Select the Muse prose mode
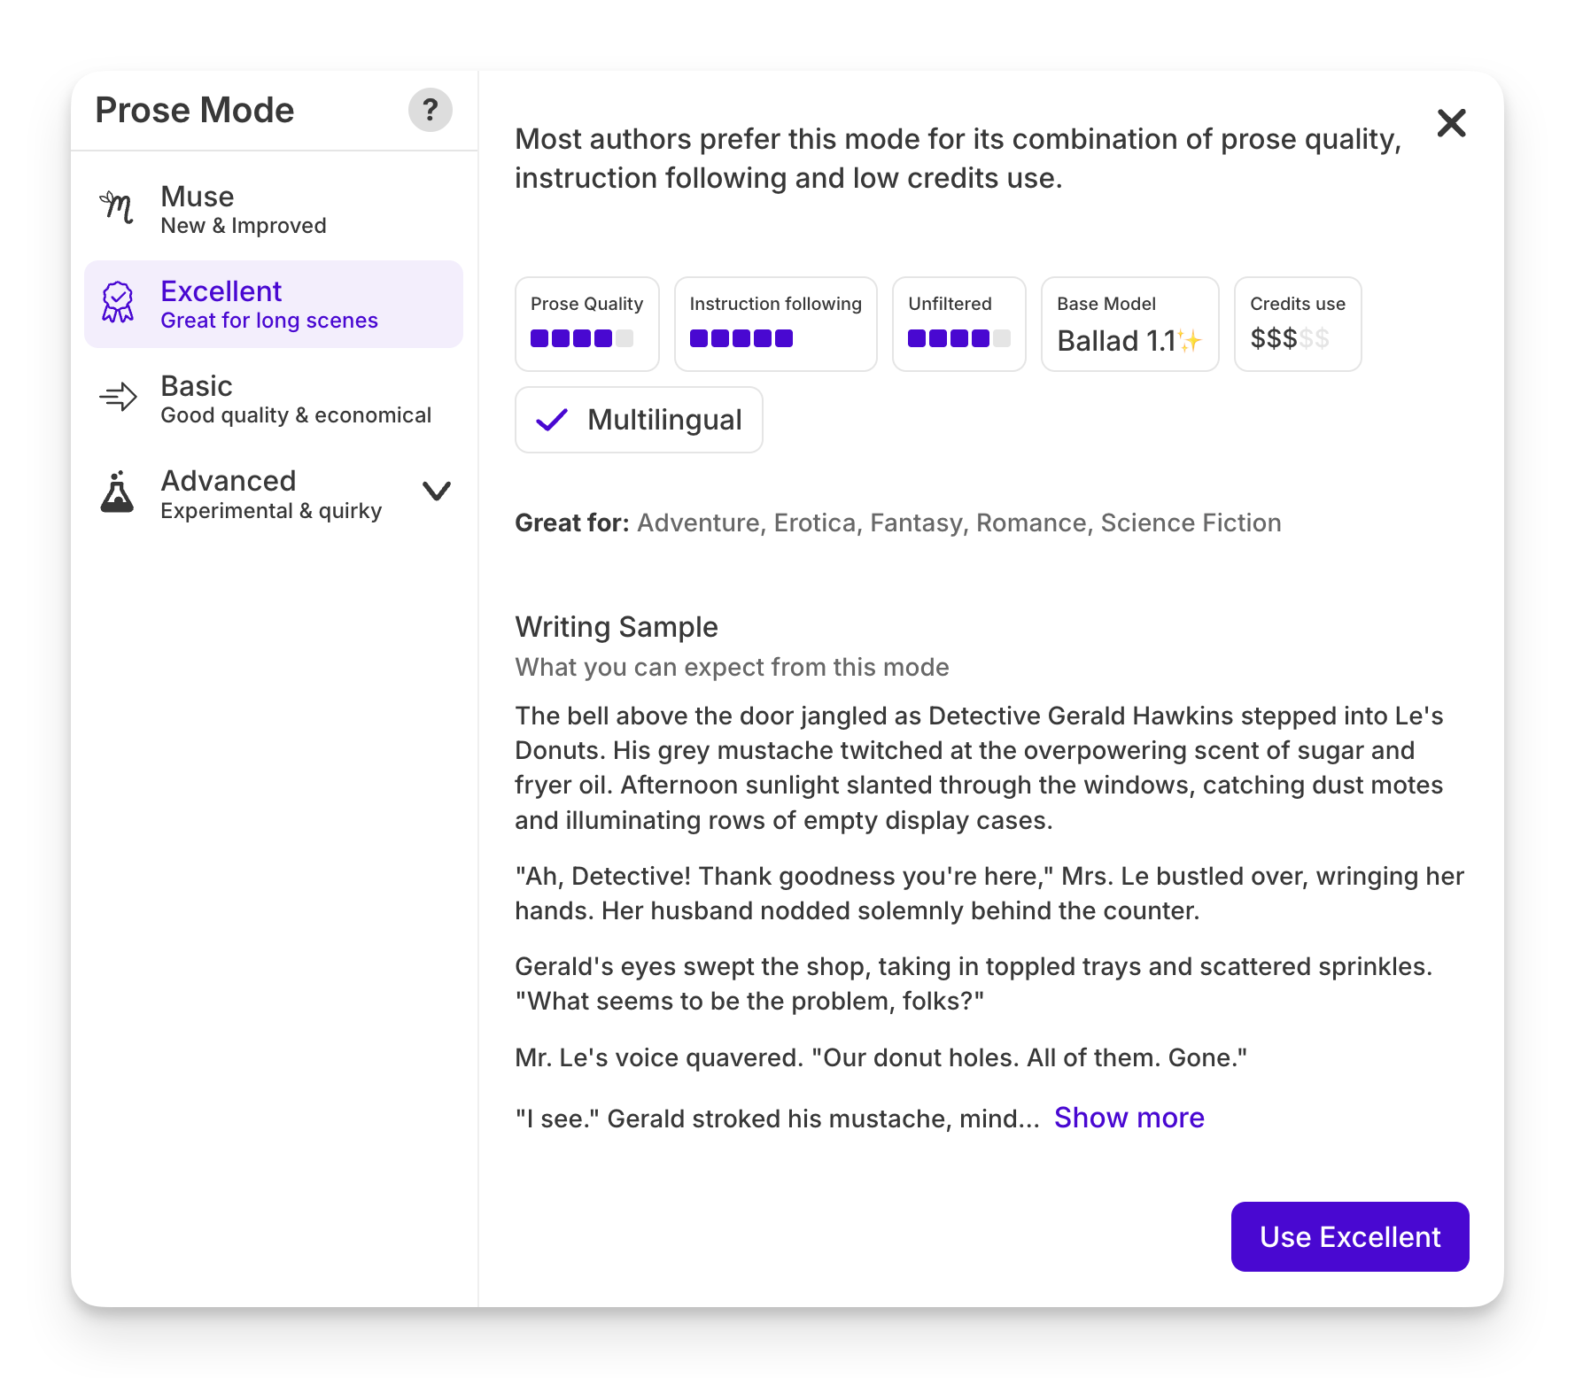 coord(274,210)
